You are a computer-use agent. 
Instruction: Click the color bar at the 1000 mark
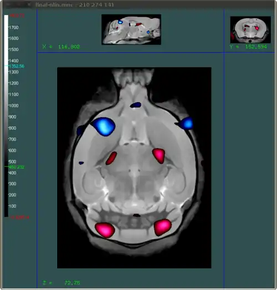pos(6,105)
